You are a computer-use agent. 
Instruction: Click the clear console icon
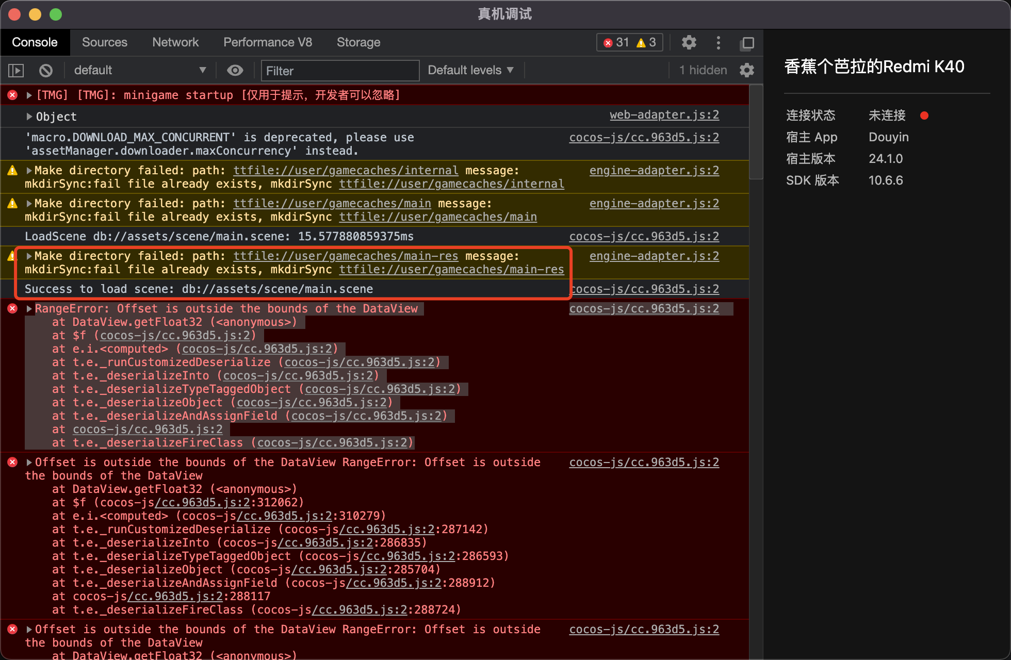(46, 70)
